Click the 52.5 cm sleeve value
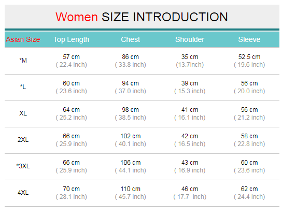This screenshot has height=217, width=282. (x=249, y=57)
